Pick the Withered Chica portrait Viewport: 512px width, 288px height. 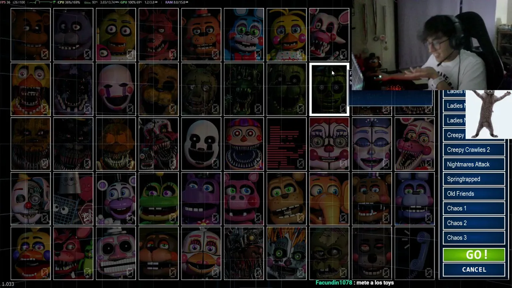pyautogui.click(x=30, y=89)
